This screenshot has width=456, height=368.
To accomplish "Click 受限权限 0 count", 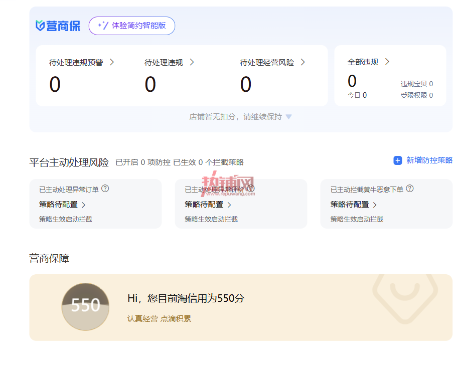I will click(417, 95).
